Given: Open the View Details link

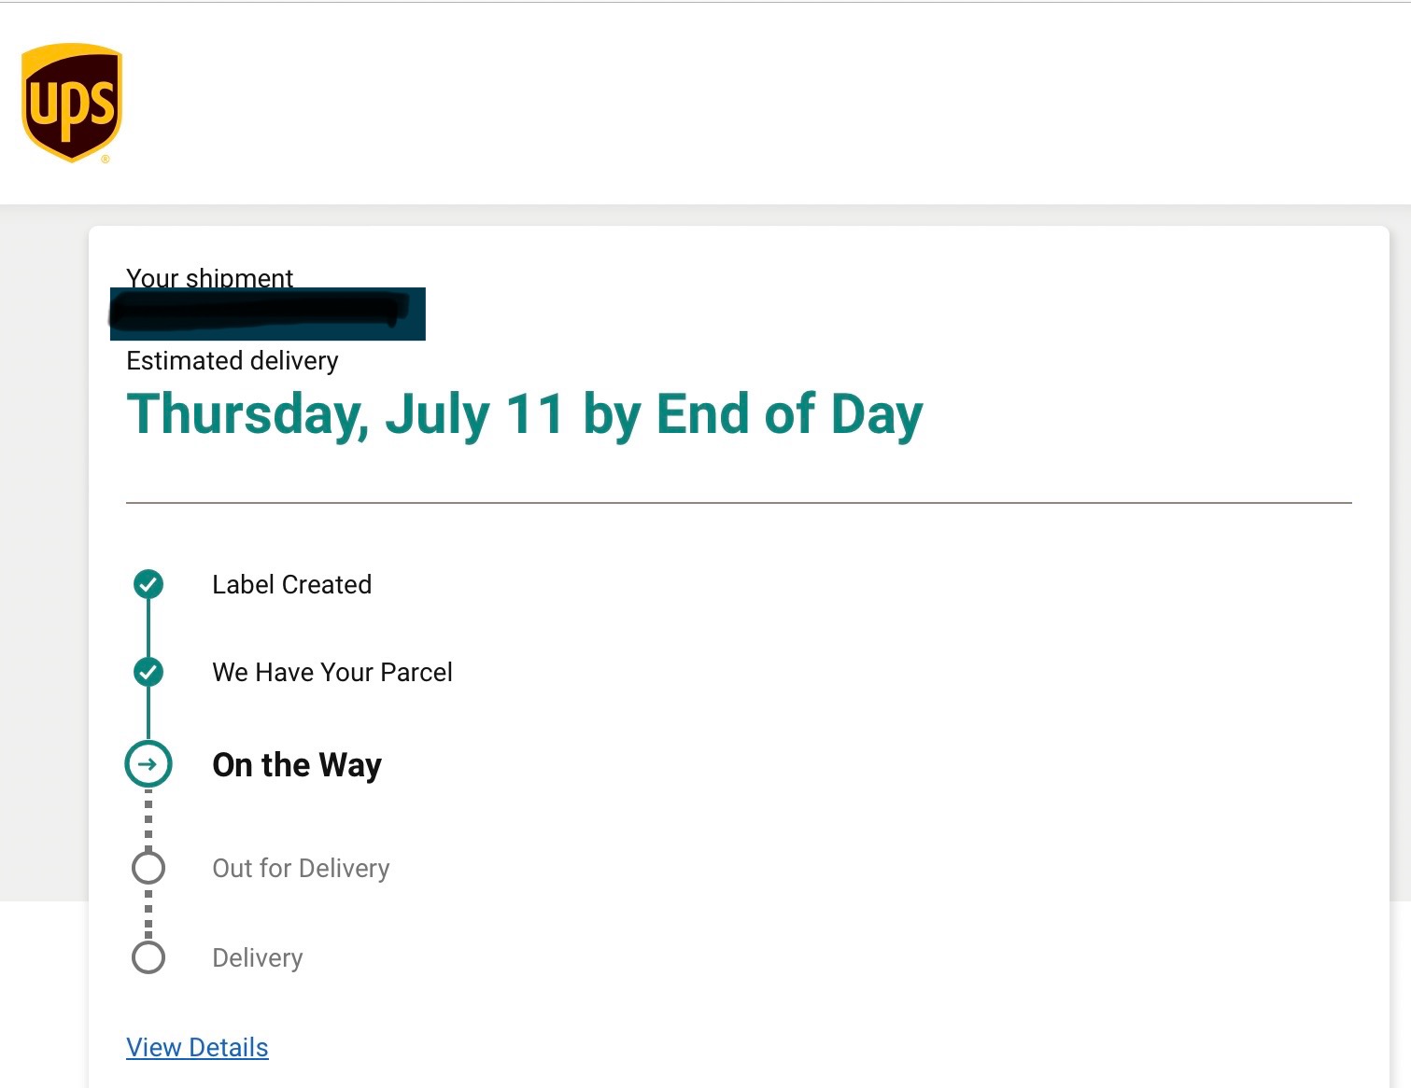Looking at the screenshot, I should (197, 1047).
